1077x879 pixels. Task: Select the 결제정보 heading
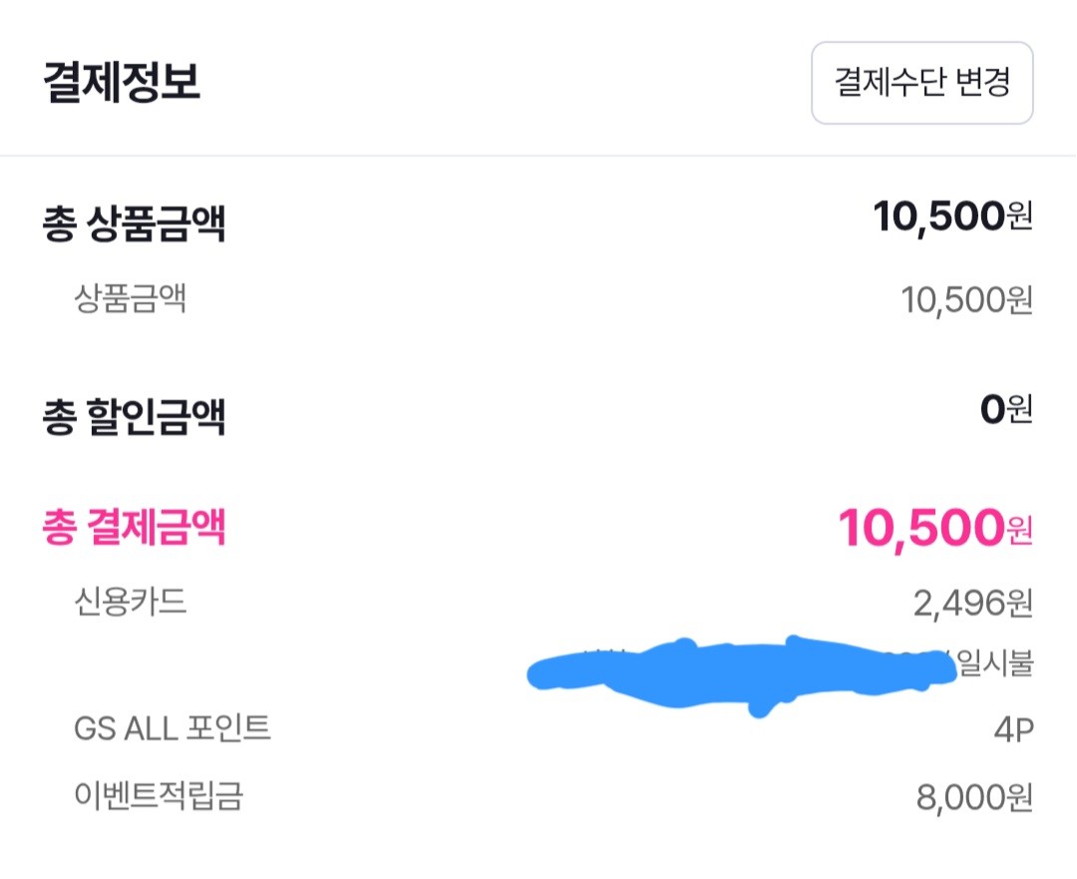click(122, 83)
